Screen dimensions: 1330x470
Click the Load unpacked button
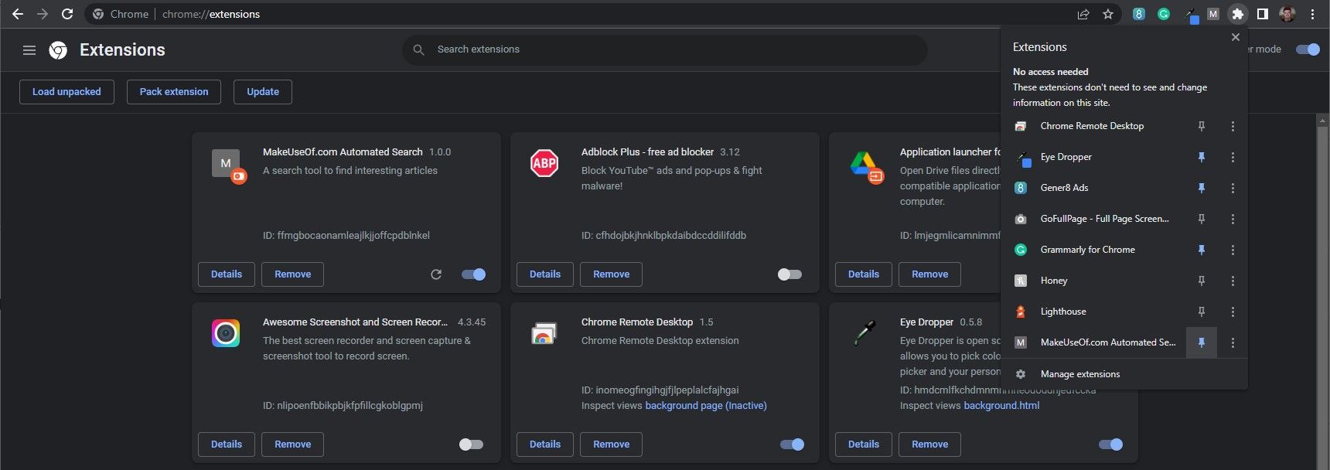[66, 92]
